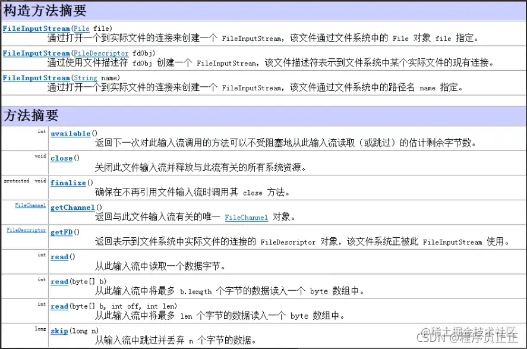Click the 'long' return type of skip
This screenshot has width=527, height=349.
click(40, 329)
